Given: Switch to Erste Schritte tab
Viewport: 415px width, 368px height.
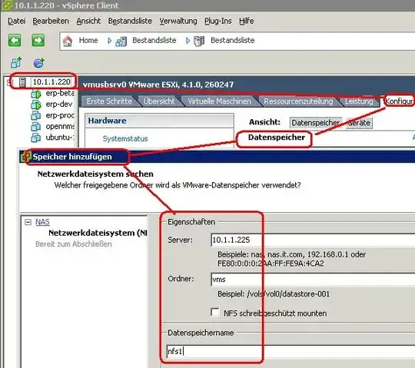Looking at the screenshot, I should click(109, 101).
